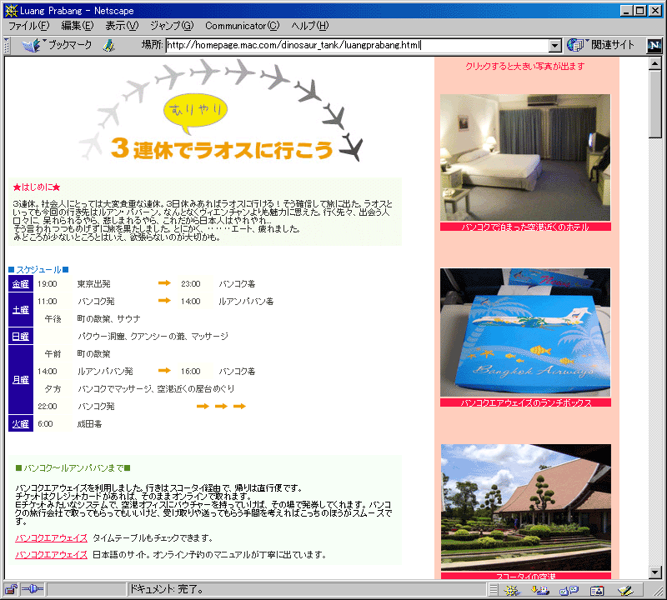This screenshot has width=667, height=600.
Task: Click the online/offline connection plug icon
Action: point(33,589)
